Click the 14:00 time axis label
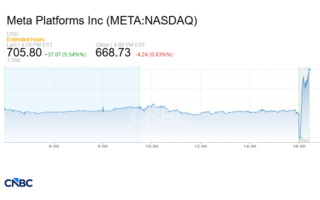Viewport: 320px width, 200px height. 250,146
